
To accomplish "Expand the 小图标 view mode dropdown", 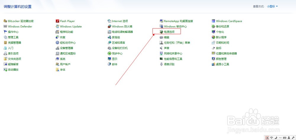I will pyautogui.click(x=272, y=6).
